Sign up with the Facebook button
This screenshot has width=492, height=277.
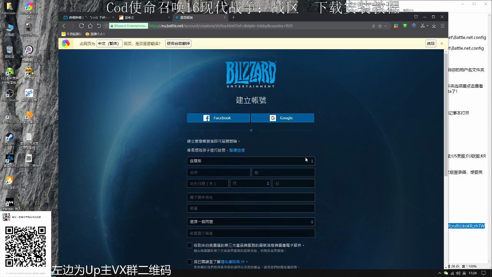click(x=218, y=118)
